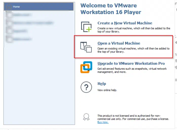Click 'This product is not licensed' notice
The image size is (177, 130).
click(133, 117)
